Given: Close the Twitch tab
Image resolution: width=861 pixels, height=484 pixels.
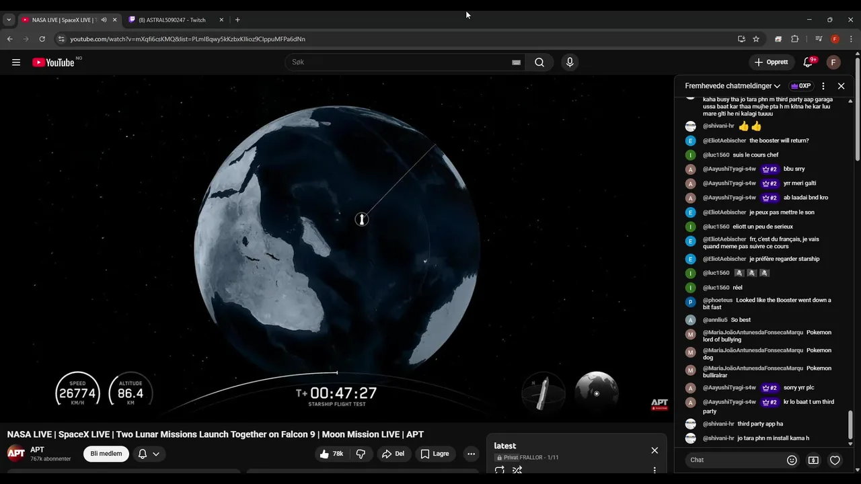Looking at the screenshot, I should point(221,20).
